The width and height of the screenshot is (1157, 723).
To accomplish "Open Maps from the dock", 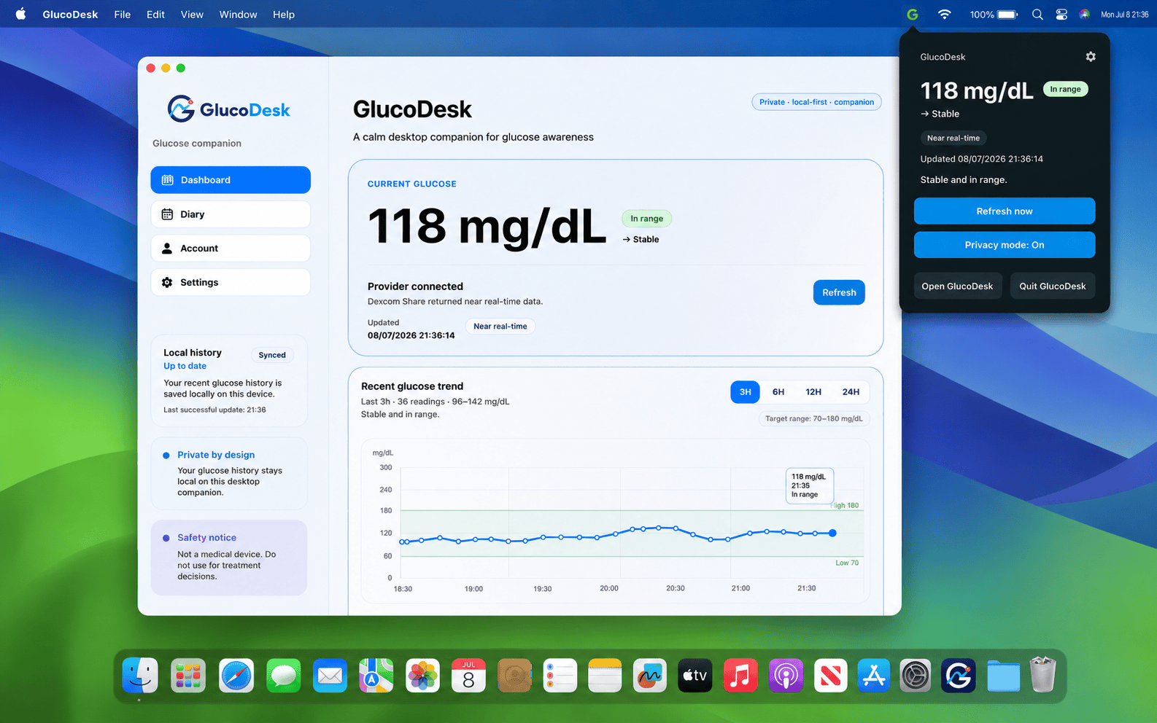I will point(376,676).
